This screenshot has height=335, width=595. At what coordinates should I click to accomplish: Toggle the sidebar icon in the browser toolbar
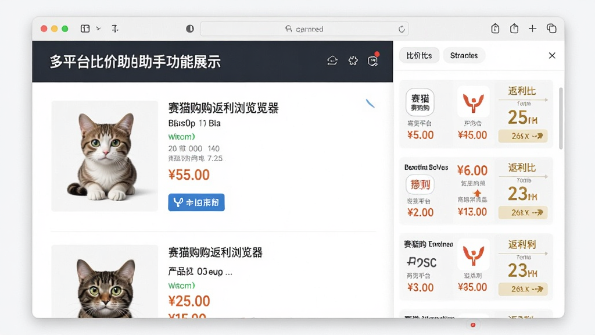point(85,28)
